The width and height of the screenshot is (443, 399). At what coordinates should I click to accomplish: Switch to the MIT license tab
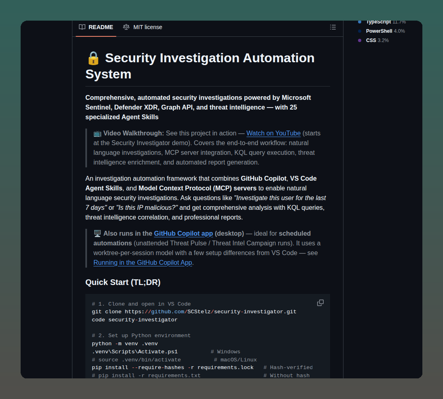[x=143, y=27]
